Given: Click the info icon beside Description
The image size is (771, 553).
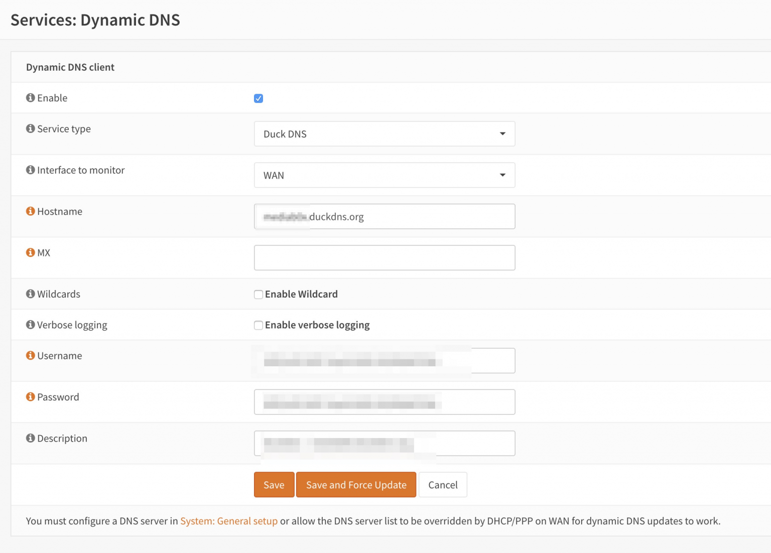Looking at the screenshot, I should pyautogui.click(x=30, y=438).
